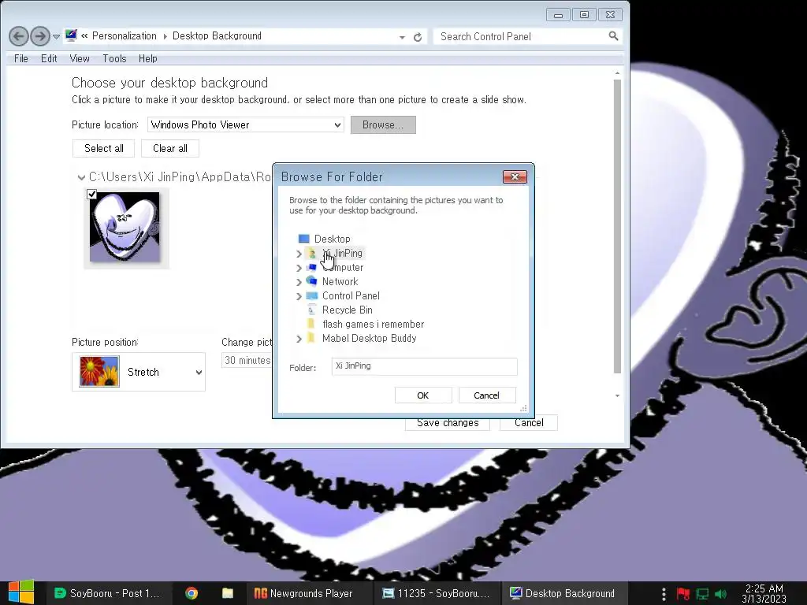This screenshot has width=807, height=605.
Task: Select the Xi JinPing user folder
Action: (x=342, y=254)
